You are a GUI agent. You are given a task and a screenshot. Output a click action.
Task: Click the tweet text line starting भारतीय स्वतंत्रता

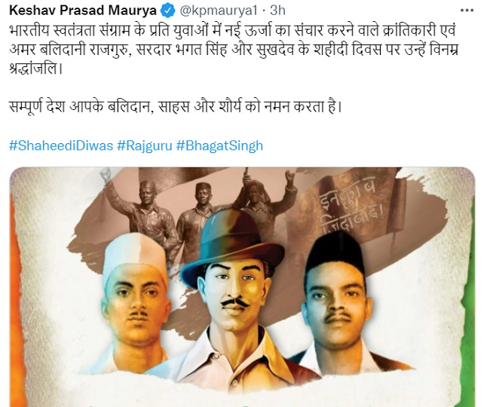point(233,30)
